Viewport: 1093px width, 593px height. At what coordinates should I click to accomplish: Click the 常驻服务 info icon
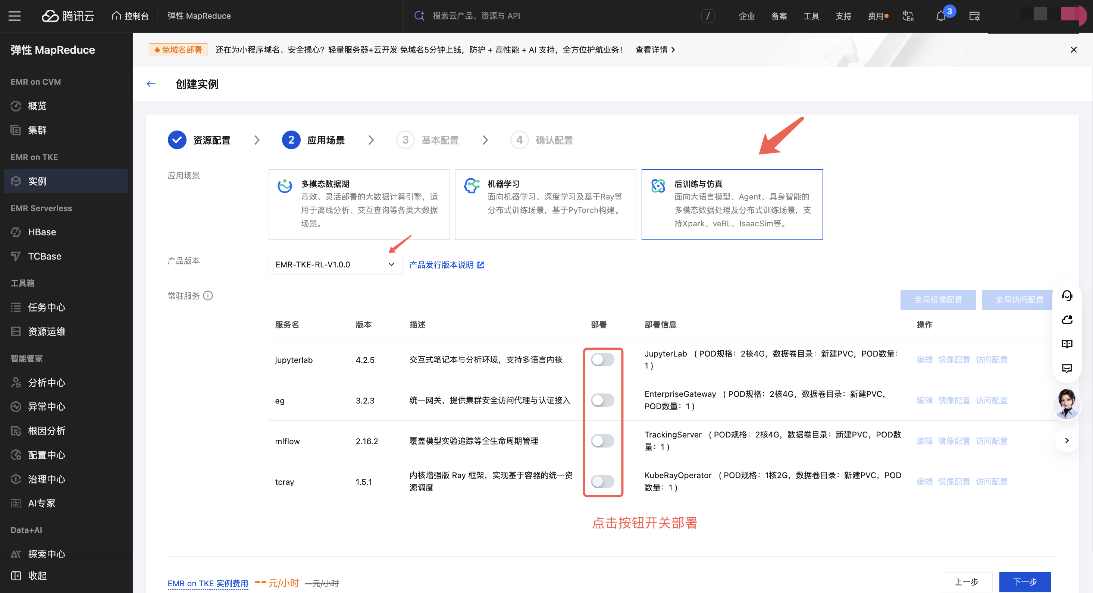coord(208,296)
